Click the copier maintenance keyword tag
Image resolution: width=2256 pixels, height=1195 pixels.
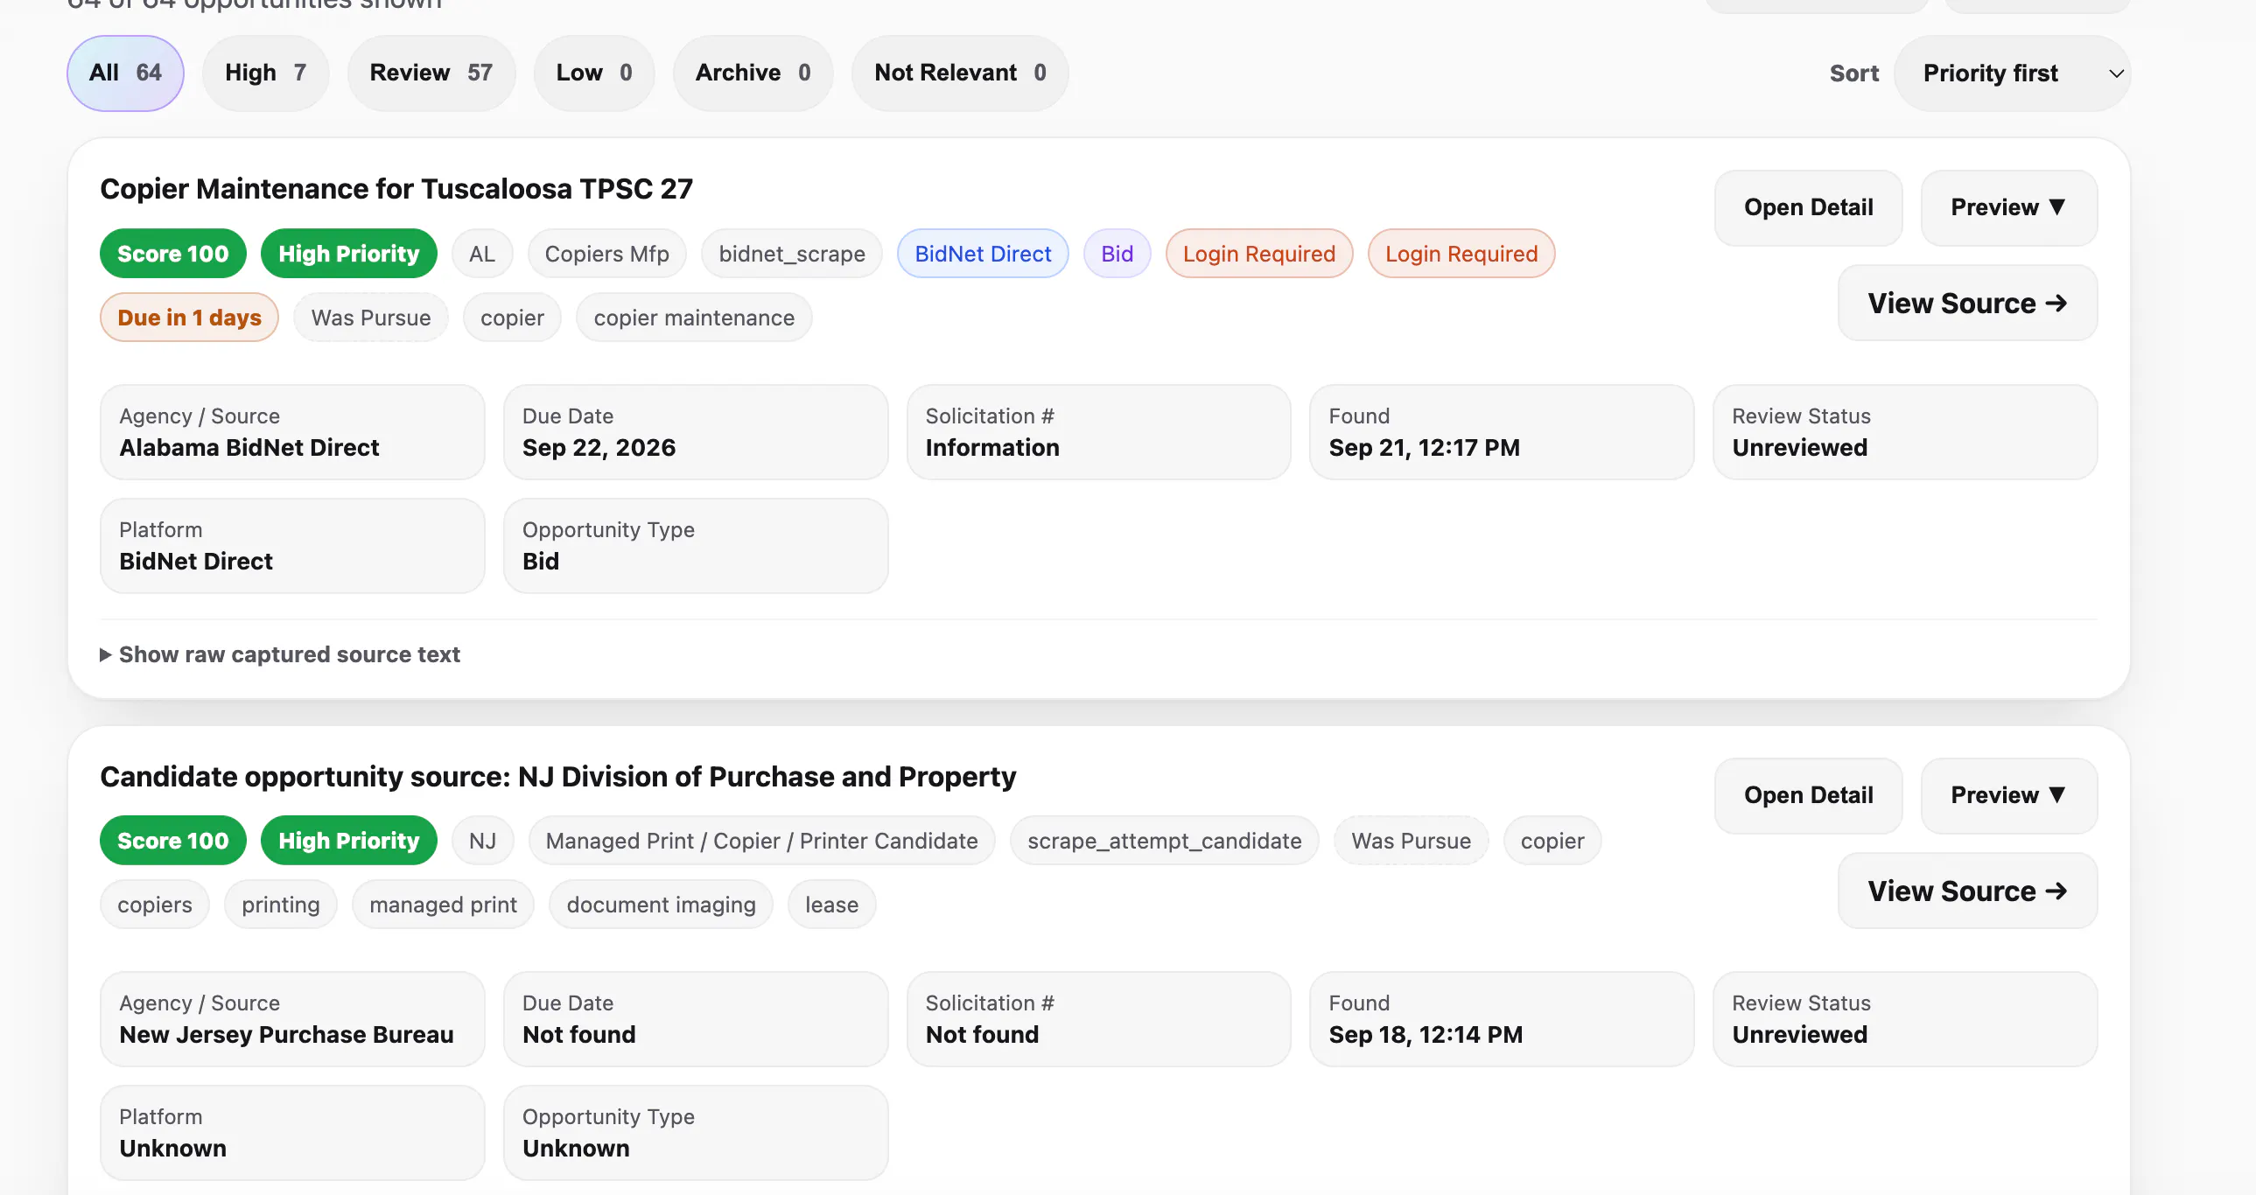(694, 318)
